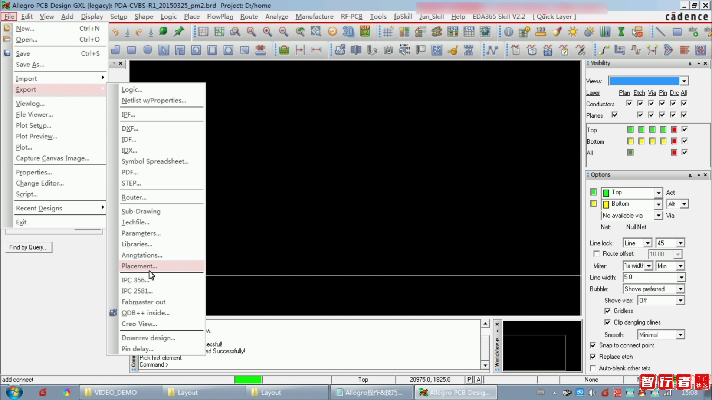
Task: Open the DFA spreadsheet icon
Action: 469,32
